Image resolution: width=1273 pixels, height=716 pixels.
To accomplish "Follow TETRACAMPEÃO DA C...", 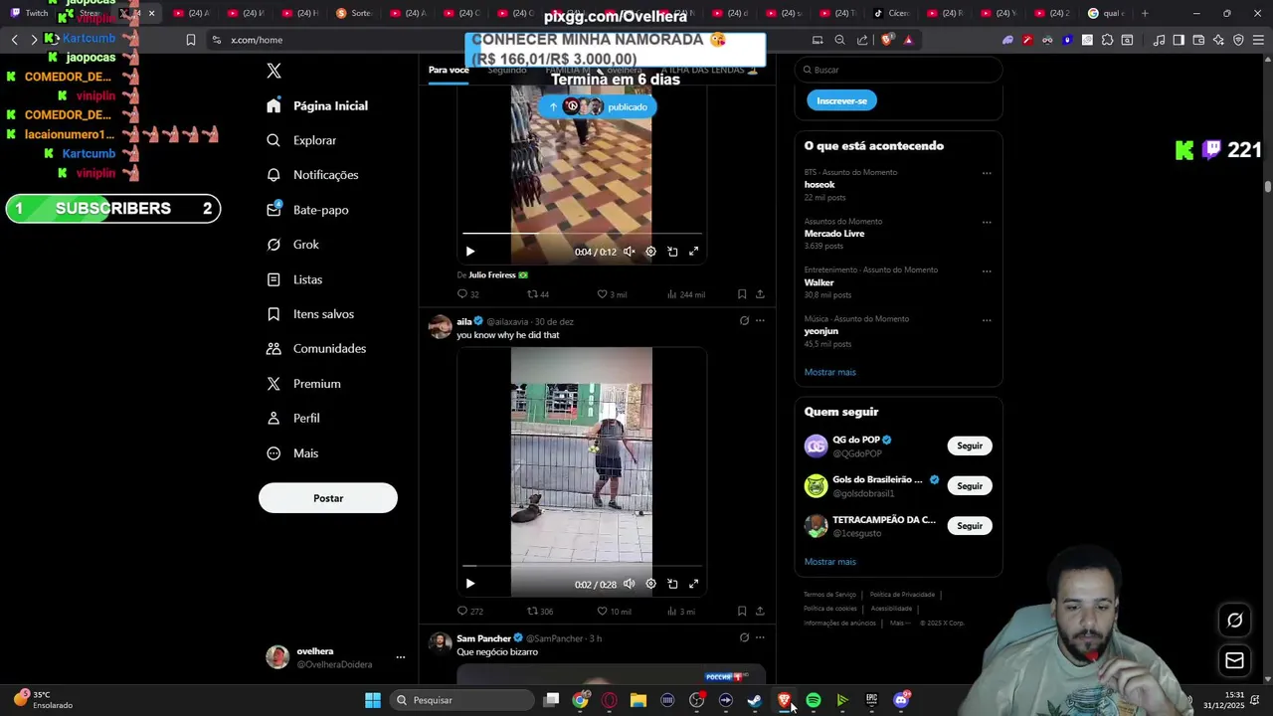I will [x=970, y=525].
